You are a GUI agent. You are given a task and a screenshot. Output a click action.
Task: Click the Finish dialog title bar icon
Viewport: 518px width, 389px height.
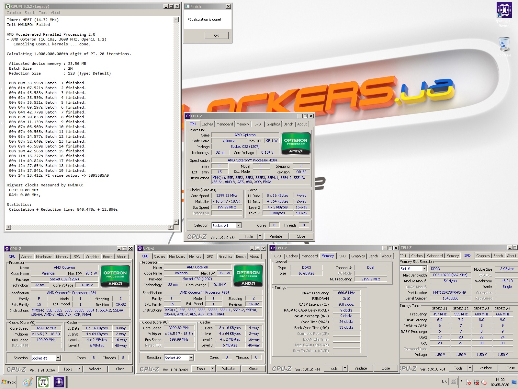pos(187,6)
